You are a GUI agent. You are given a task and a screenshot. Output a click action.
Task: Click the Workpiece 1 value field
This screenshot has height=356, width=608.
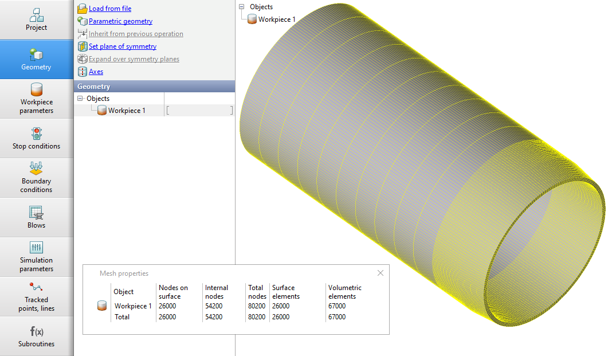pos(199,111)
